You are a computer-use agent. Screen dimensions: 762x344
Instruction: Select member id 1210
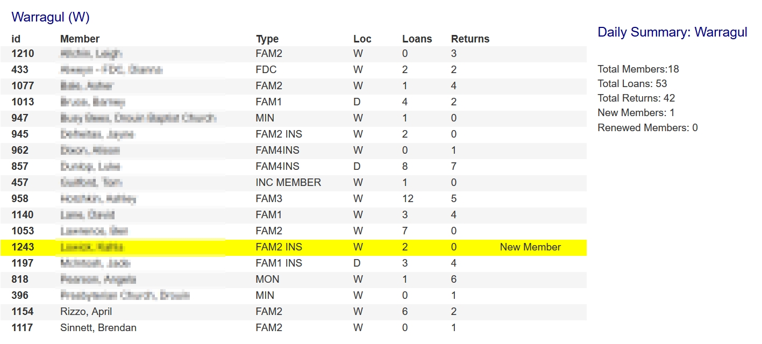coord(23,54)
